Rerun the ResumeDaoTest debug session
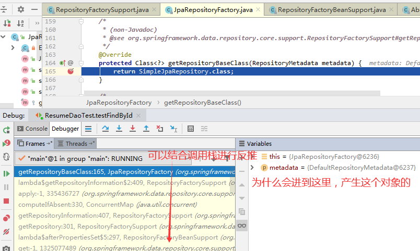420x251 pixels. pyautogui.click(x=6, y=130)
